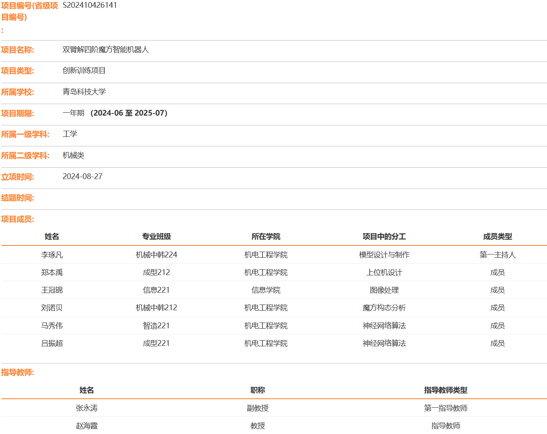Image resolution: width=547 pixels, height=434 pixels.
Task: Click the project period 2024-06 至 2025-07
Action: click(x=129, y=113)
